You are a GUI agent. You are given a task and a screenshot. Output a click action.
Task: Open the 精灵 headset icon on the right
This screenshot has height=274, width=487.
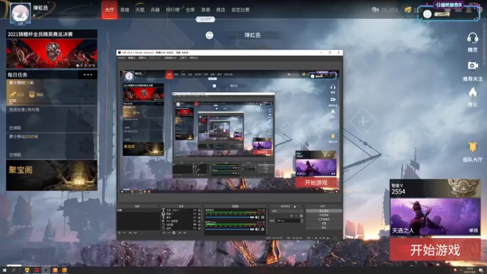tap(472, 38)
